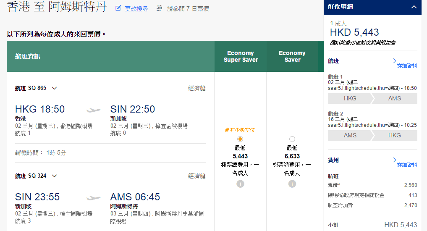Screen dimensions: 427x231
Task: Select the 5,443 Economy Super Saver fare
Action: tap(240, 139)
